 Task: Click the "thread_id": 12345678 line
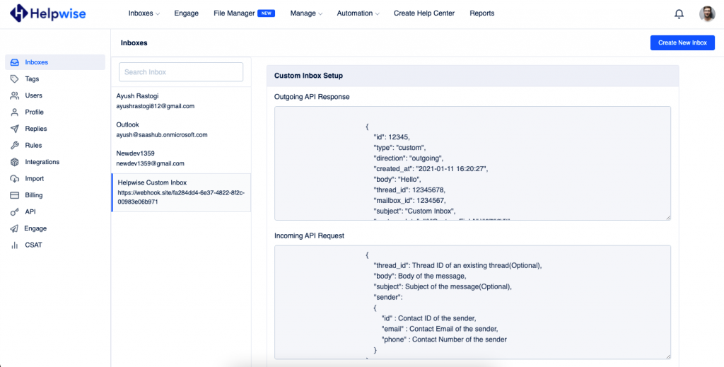(x=409, y=190)
